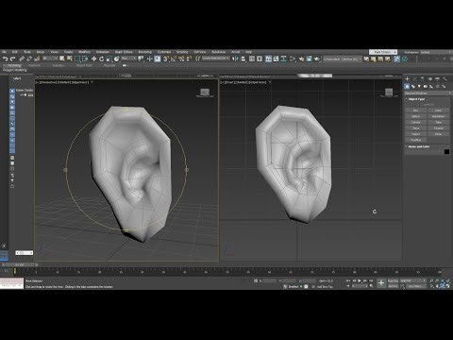Screen dimensions: 453x340
Task: Open the Rendering menu
Action: pos(145,52)
